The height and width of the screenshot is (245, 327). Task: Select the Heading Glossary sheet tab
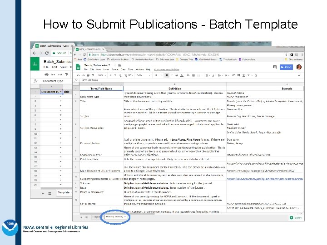coord(115,217)
